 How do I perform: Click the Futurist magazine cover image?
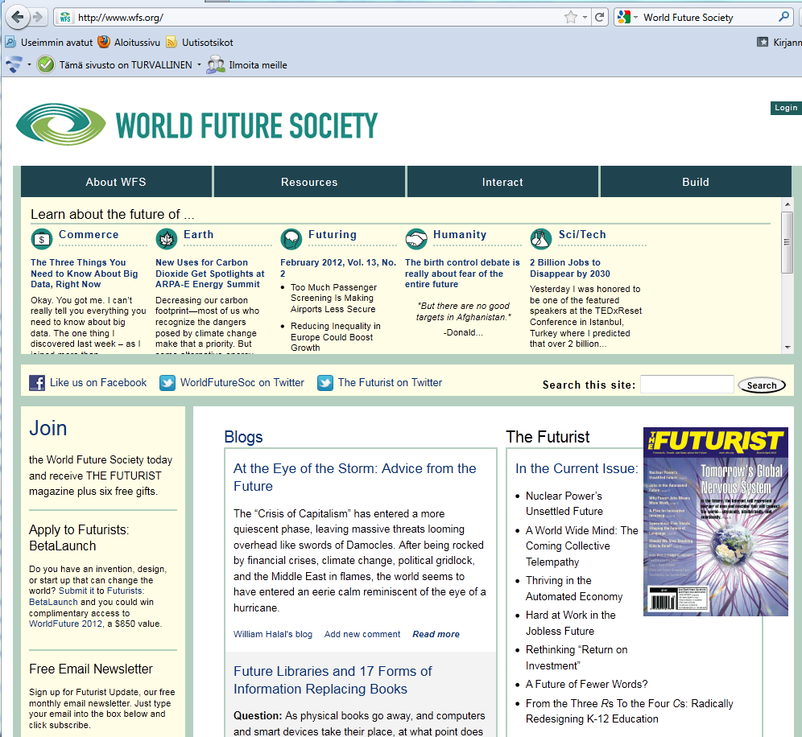716,521
